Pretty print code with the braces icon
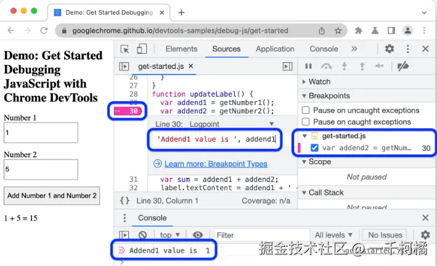Image resolution: width=437 pixels, height=266 pixels. pos(125,201)
